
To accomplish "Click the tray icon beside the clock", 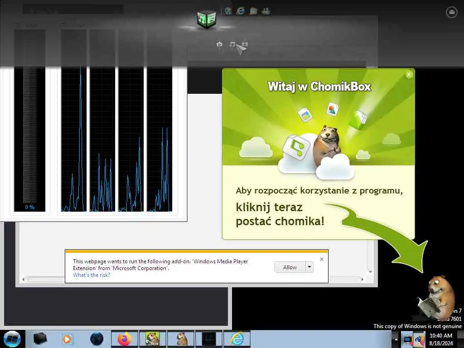I will (419, 339).
